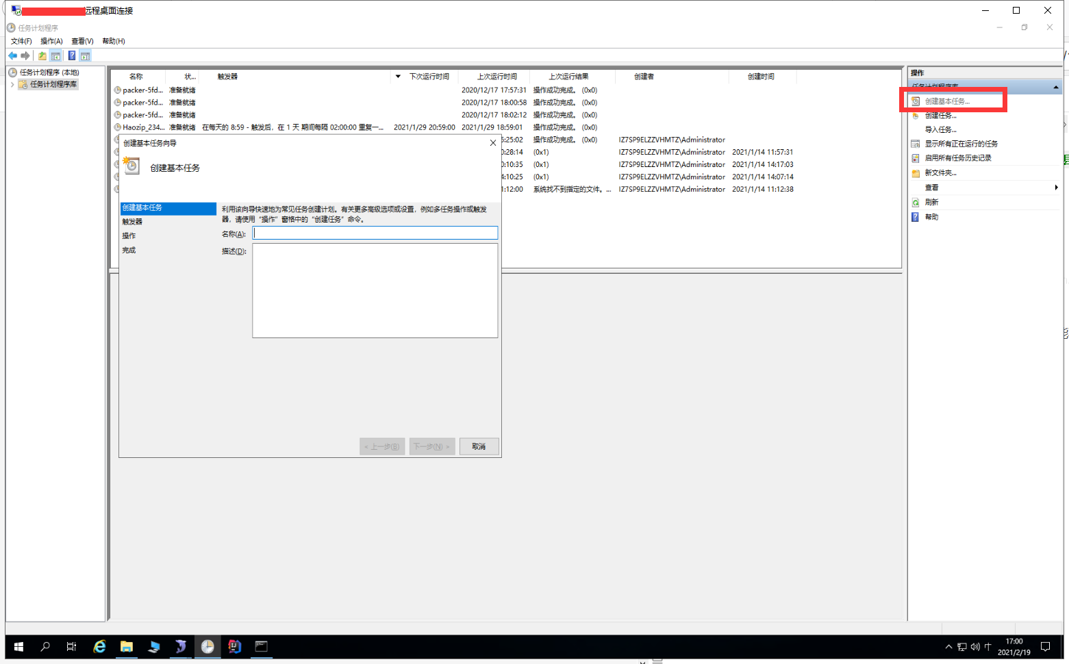
Task: Expand the 任务计划程序库 tree node
Action: pyautogui.click(x=12, y=84)
